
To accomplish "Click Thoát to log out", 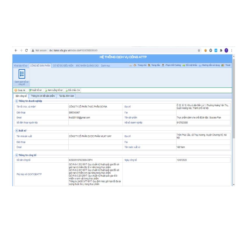I will pos(226,65).
